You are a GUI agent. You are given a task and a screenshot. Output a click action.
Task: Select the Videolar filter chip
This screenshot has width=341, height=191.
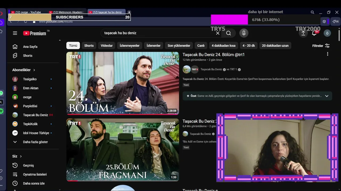click(107, 46)
